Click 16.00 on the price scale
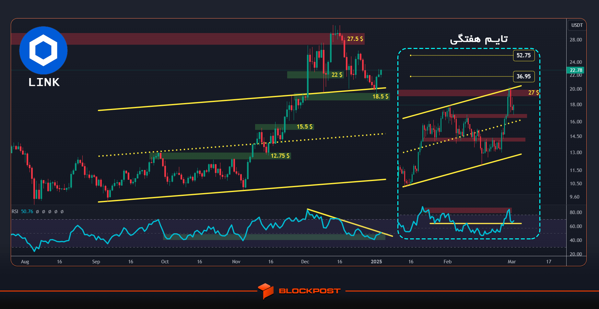Screen dimensions: 599x309 tap(576, 122)
